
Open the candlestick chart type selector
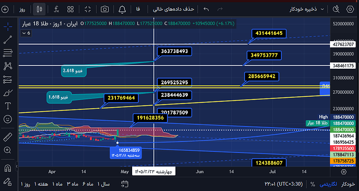point(40,9)
